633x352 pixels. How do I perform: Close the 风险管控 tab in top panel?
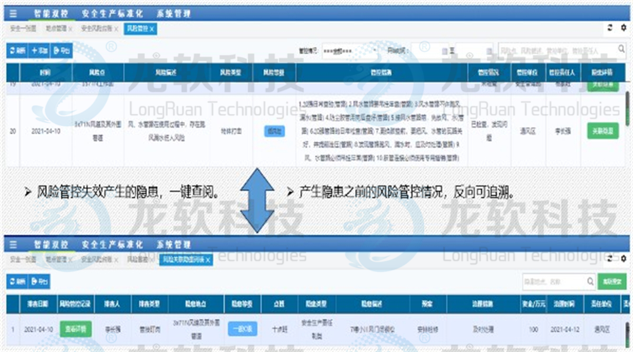[152, 29]
